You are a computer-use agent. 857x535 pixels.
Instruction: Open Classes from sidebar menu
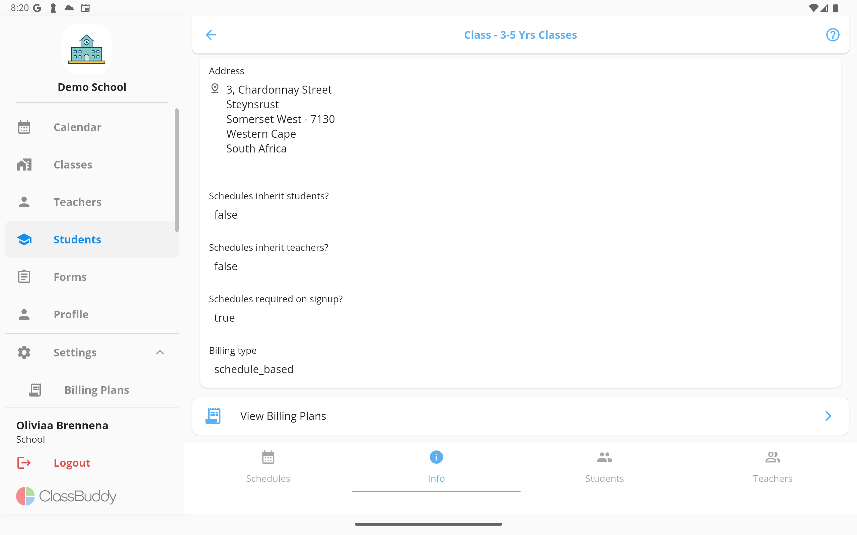pyautogui.click(x=92, y=165)
